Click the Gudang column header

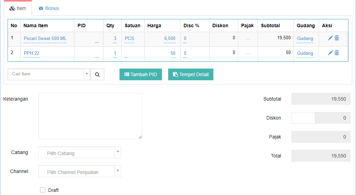click(306, 25)
